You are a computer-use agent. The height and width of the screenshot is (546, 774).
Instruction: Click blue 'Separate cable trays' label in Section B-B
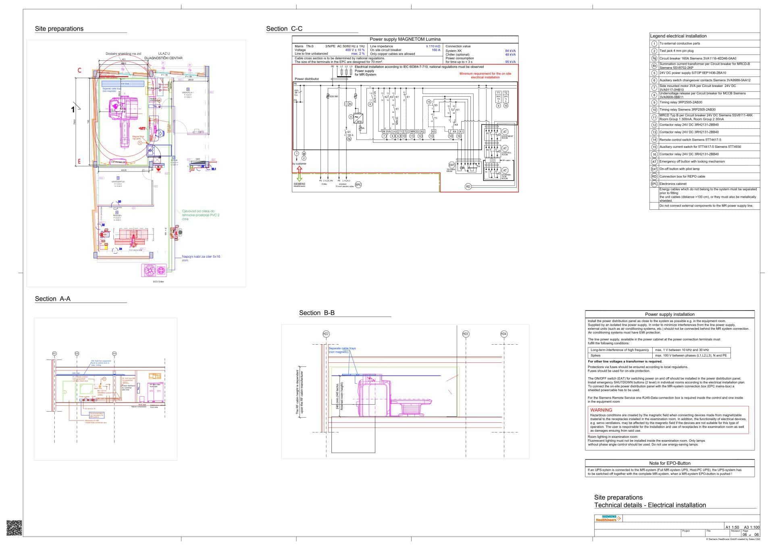coord(342,350)
